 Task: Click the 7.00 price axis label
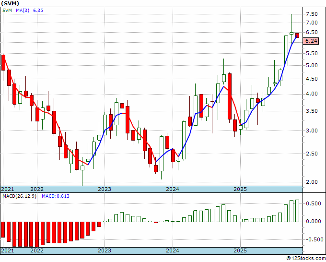point(312,23)
